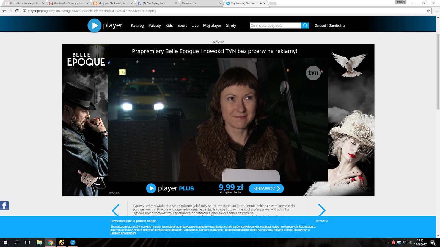Click the SPRAWDŹ button in the ad
440x247 pixels.
tap(266, 189)
